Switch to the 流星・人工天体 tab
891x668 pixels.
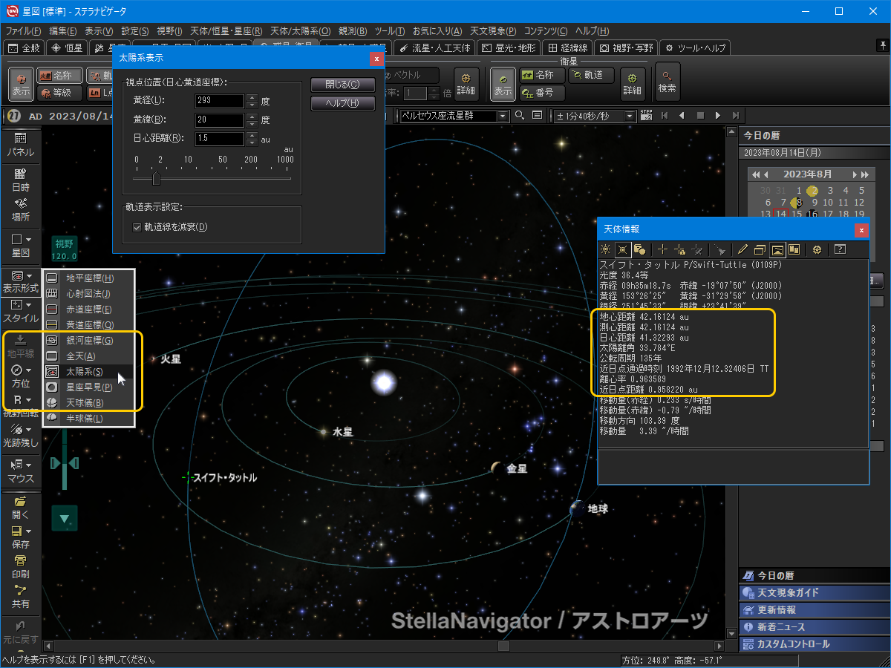tap(435, 48)
